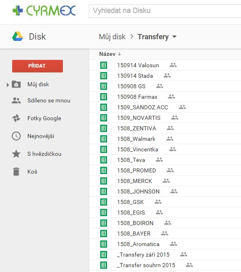Screen dimensions: 241x272
Task: Reverse sort order with the Název arrow
Action: (x=119, y=54)
